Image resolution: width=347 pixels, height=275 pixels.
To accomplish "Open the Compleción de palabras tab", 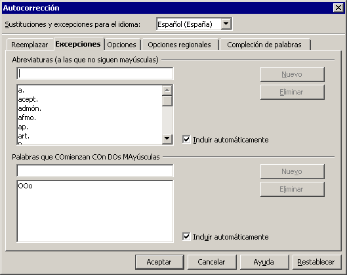I will [264, 45].
